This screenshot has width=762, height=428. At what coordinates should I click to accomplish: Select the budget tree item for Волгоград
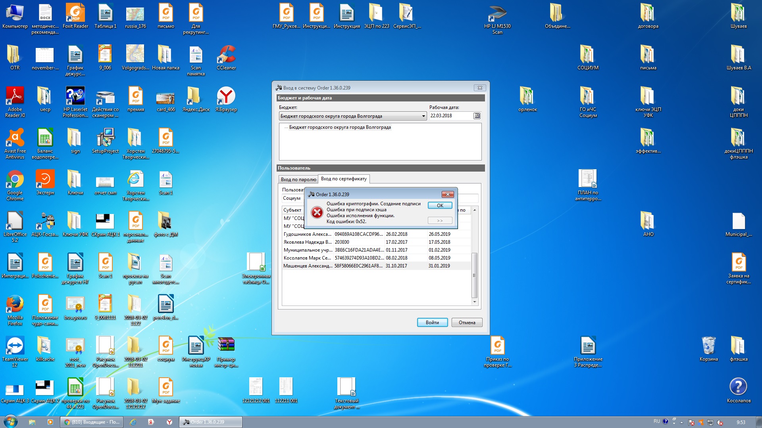pos(340,127)
